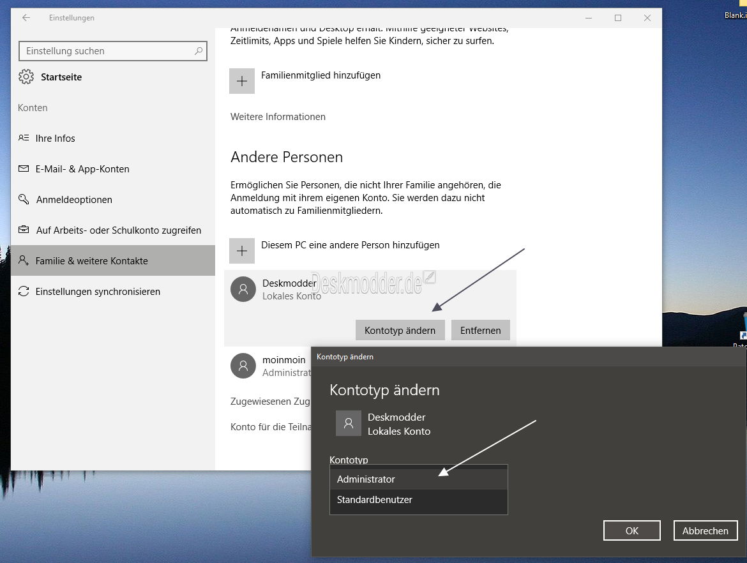Focus the Einstellung suchen search field
747x563 pixels.
point(113,51)
